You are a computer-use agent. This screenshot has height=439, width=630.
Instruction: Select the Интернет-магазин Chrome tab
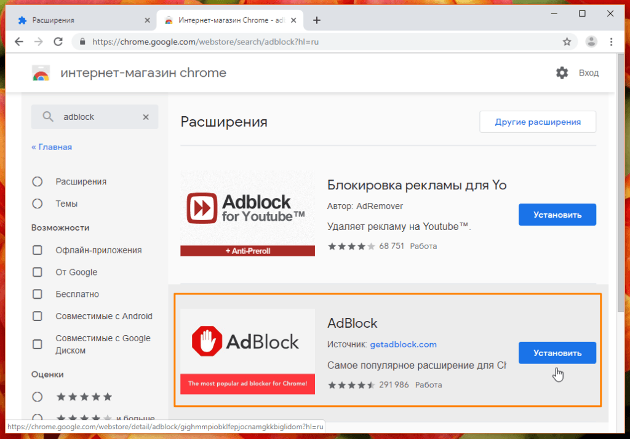230,20
